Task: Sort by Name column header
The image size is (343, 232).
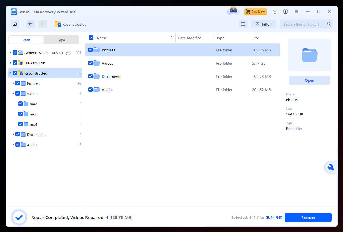Action: [x=102, y=38]
